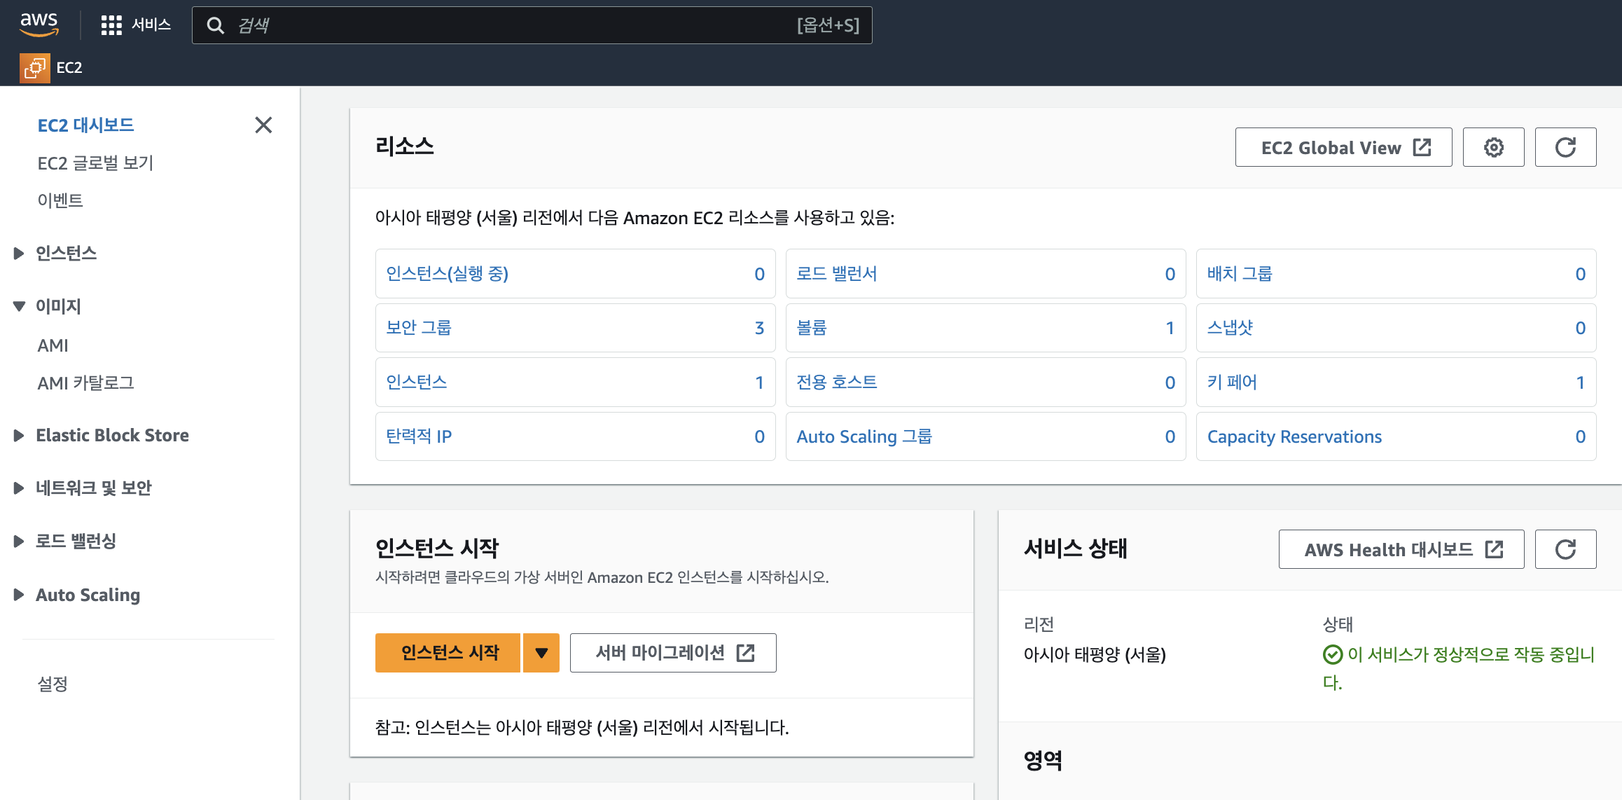Screen dimensions: 1622x800
Task: Open 보안 그룹 resource link
Action: (x=419, y=327)
